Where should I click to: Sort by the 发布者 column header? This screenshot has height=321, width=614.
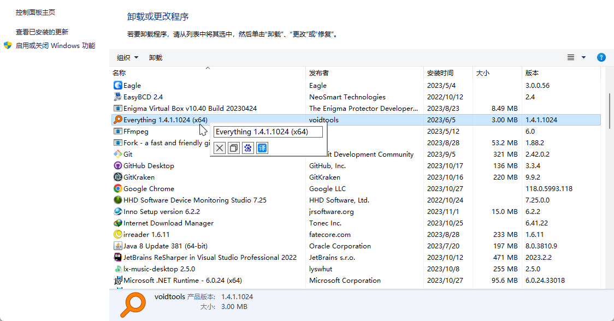coord(364,73)
